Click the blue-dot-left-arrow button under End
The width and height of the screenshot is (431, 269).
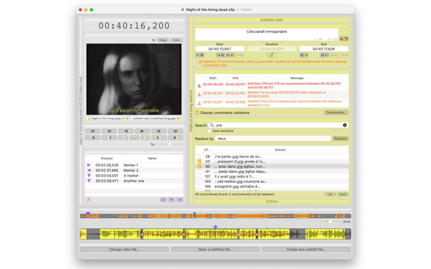pyautogui.click(x=324, y=55)
